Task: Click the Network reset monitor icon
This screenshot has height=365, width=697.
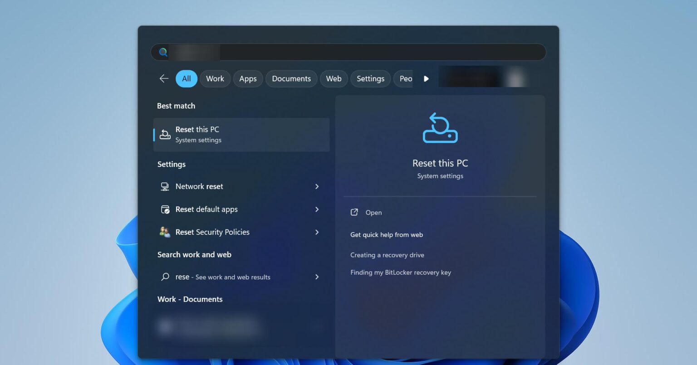Action: tap(165, 187)
